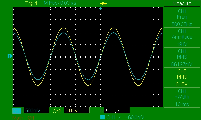Open the Measure menu header

tap(182, 3)
